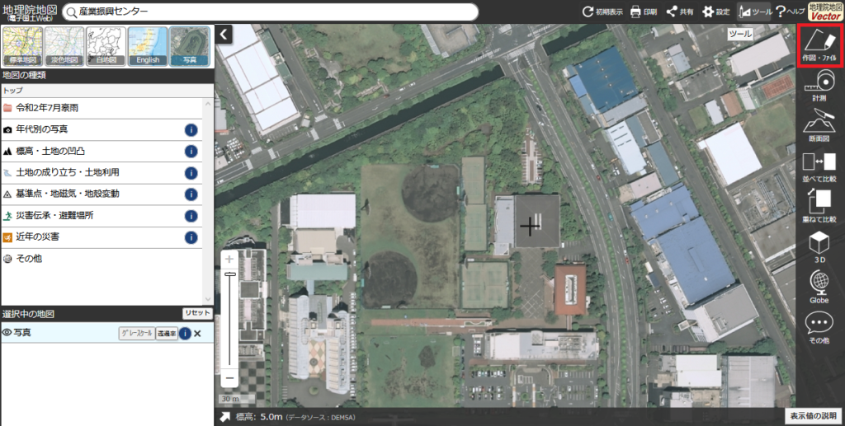Screen dimensions: 845x426
Task: Open the 共有 share menu
Action: tap(680, 12)
